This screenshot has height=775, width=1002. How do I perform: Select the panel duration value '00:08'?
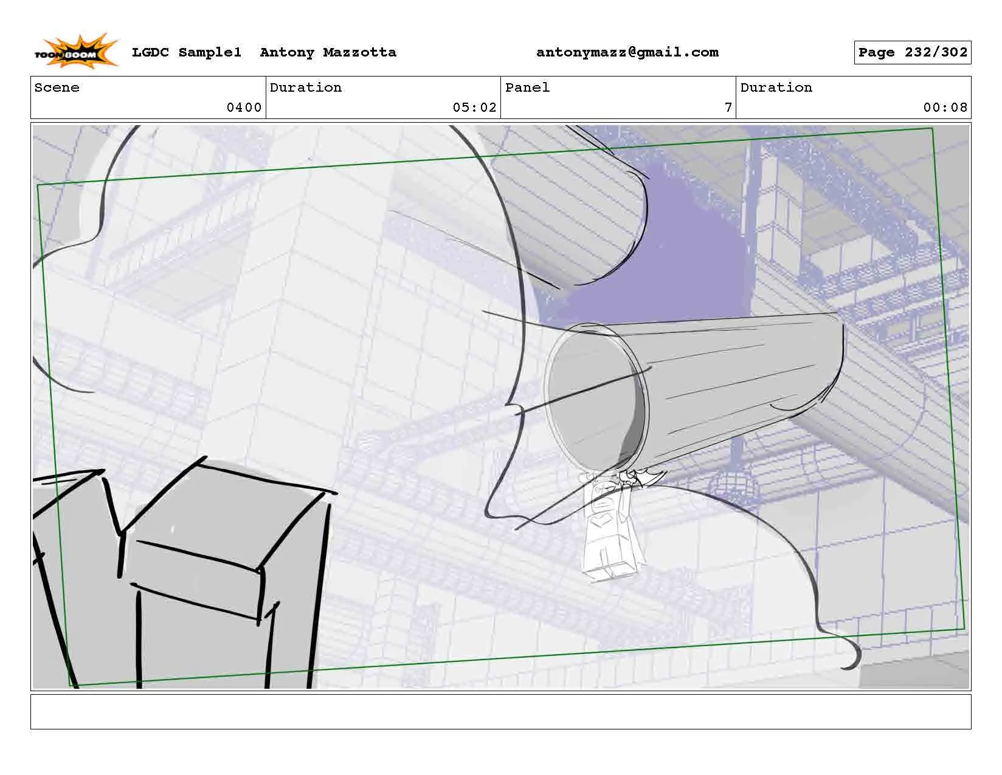[x=945, y=108]
